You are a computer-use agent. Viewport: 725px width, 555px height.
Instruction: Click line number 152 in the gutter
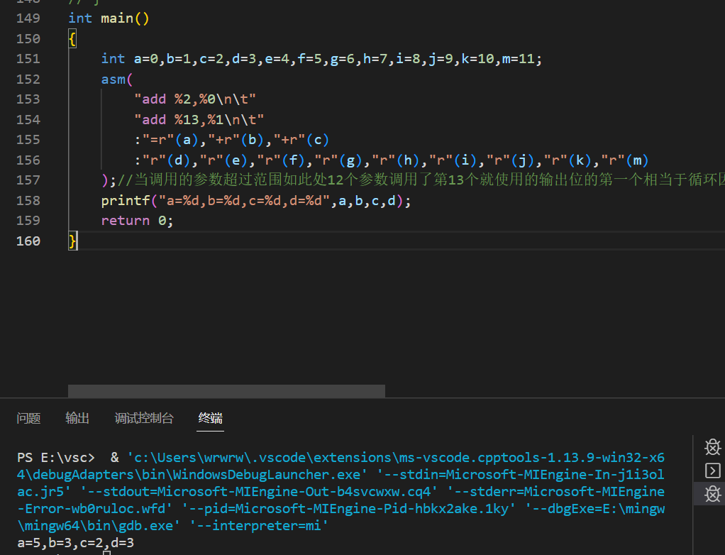[28, 79]
